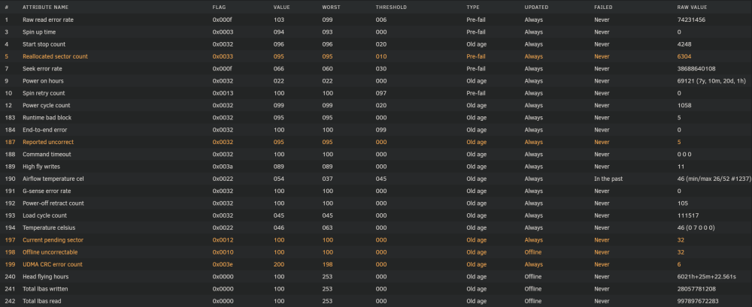752x307 pixels.
Task: Select the Reallocated sector count row
Action: 376,56
